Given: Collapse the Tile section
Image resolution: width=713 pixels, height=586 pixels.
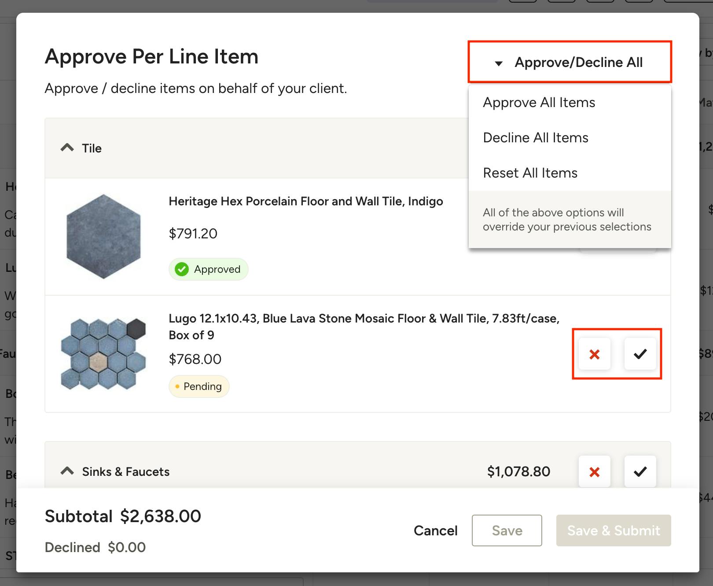Looking at the screenshot, I should pyautogui.click(x=67, y=148).
